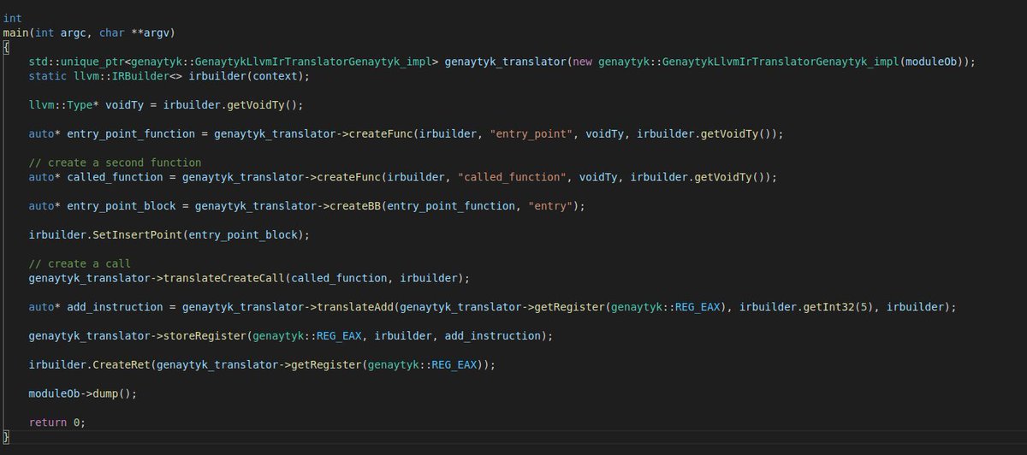Click 'entry_point_block' variable declaration

tap(121, 206)
